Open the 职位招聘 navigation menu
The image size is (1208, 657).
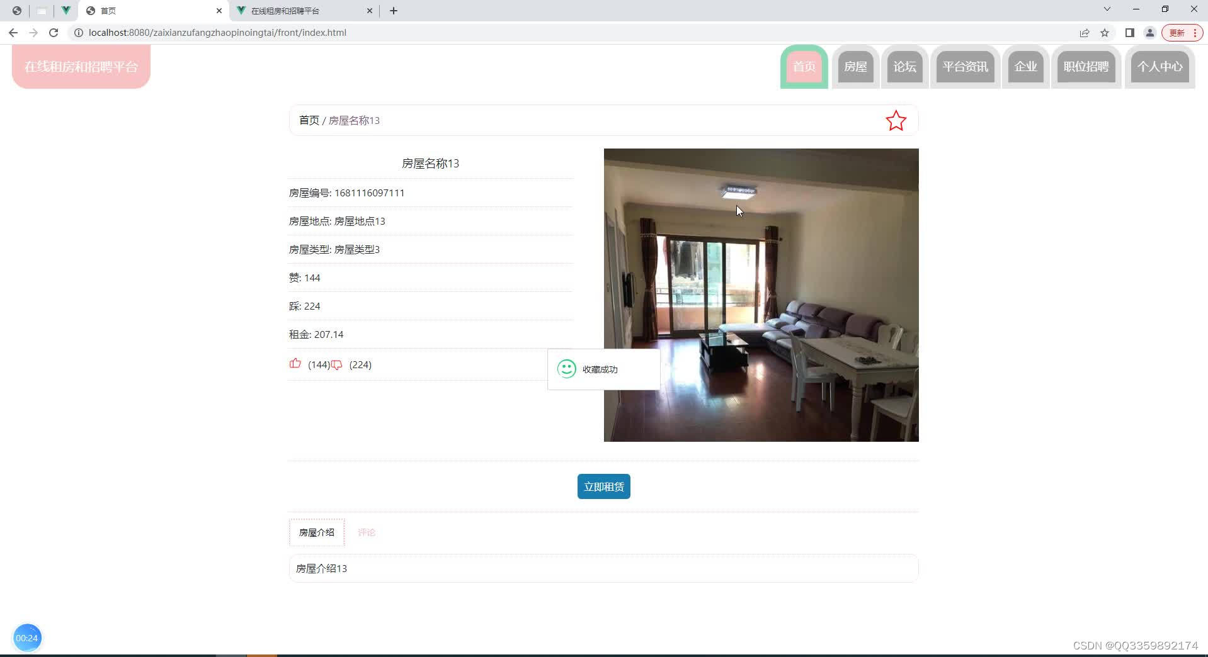click(x=1086, y=67)
